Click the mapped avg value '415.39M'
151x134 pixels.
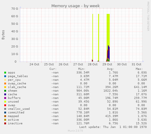112,116
